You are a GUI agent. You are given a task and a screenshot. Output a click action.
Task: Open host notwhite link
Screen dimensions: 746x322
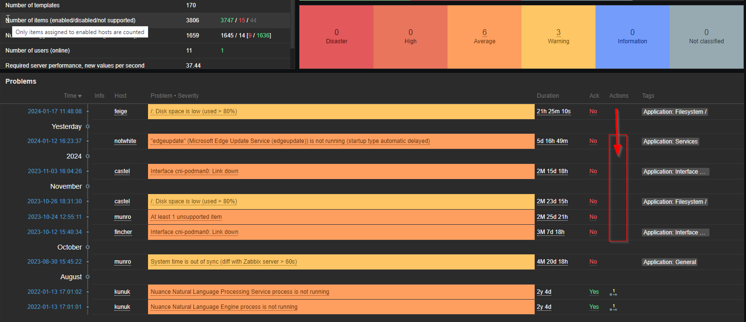pyautogui.click(x=125, y=141)
